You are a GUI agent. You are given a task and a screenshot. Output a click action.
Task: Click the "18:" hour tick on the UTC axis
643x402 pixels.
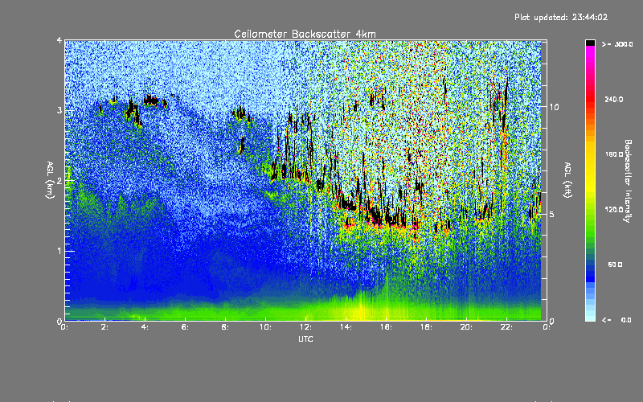426,327
